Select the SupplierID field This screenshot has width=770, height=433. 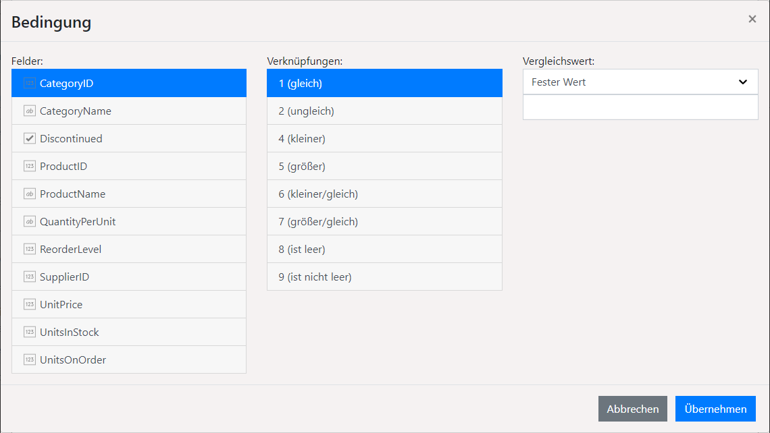coord(128,277)
